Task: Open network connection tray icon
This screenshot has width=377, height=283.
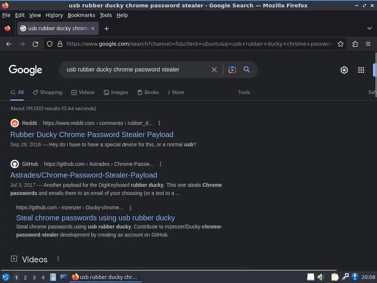Action: coord(345,277)
